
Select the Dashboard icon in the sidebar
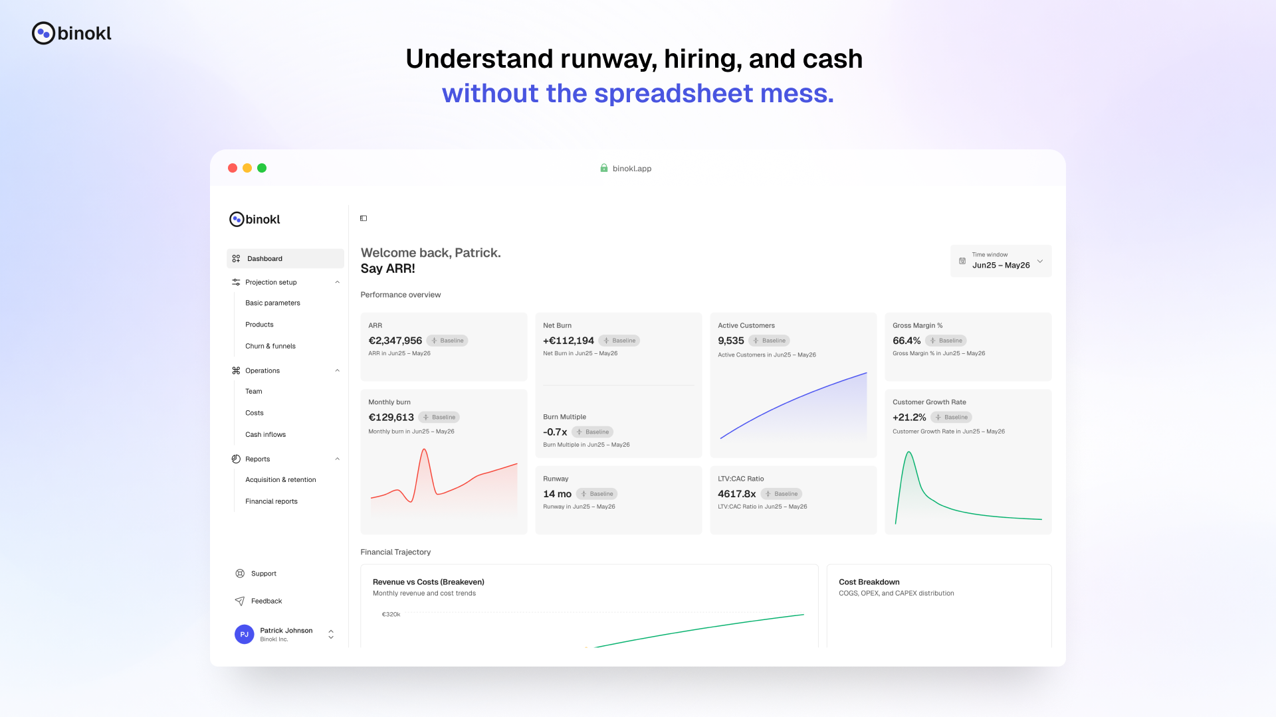click(237, 258)
